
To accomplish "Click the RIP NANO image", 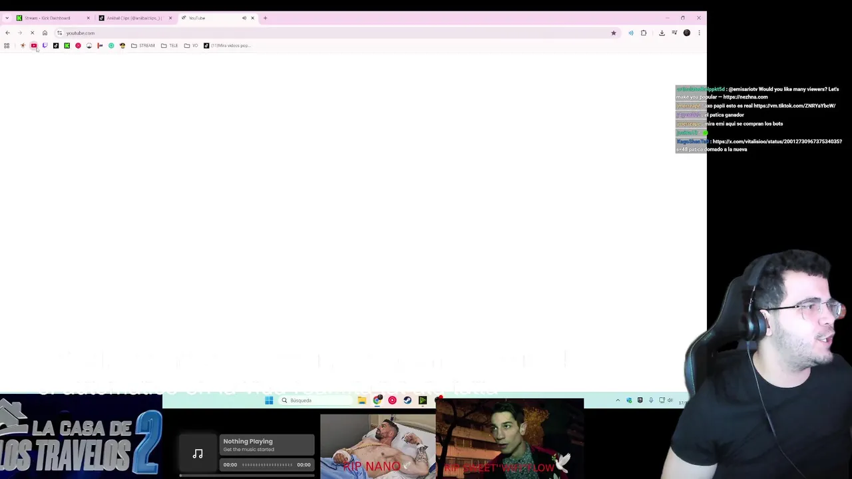I will coord(377,446).
